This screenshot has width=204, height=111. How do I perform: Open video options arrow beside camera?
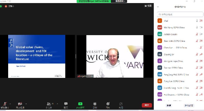tap(26, 104)
